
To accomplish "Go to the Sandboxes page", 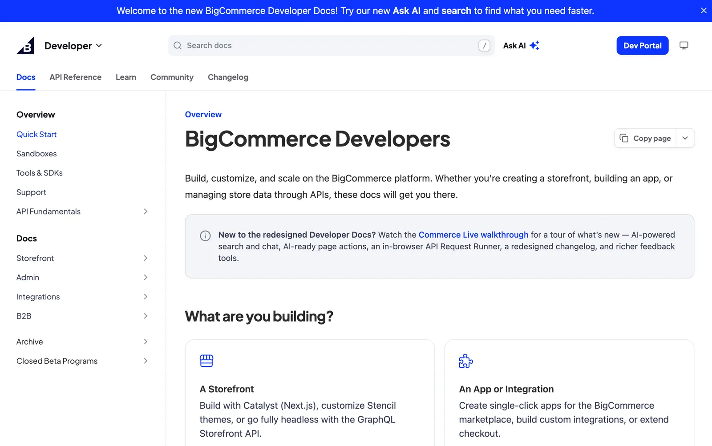I will tap(36, 154).
